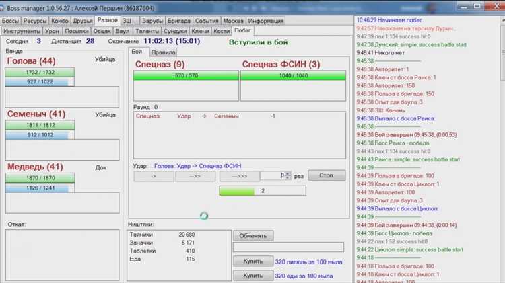Open the Бригада tab

[179, 21]
